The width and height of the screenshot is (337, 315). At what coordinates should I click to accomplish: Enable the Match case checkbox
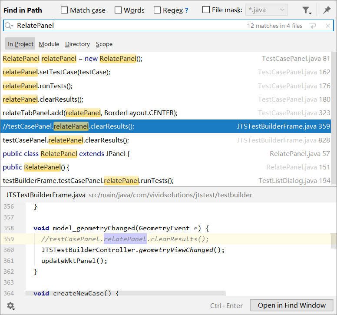pyautogui.click(x=64, y=10)
